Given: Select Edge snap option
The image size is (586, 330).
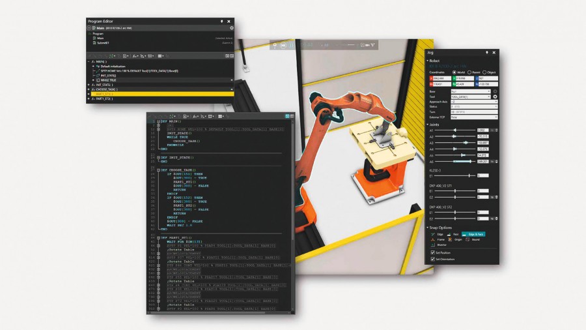Looking at the screenshot, I should 436,234.
